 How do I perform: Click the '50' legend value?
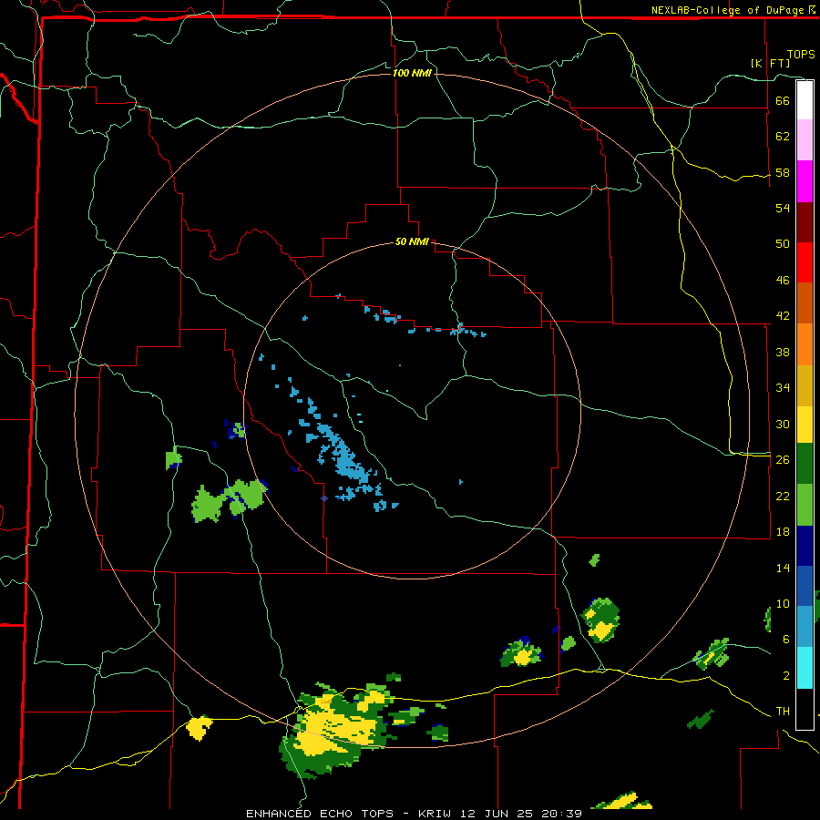(x=783, y=244)
